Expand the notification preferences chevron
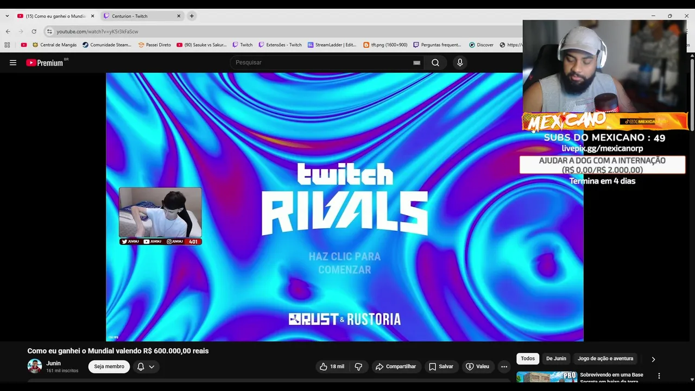 click(151, 367)
